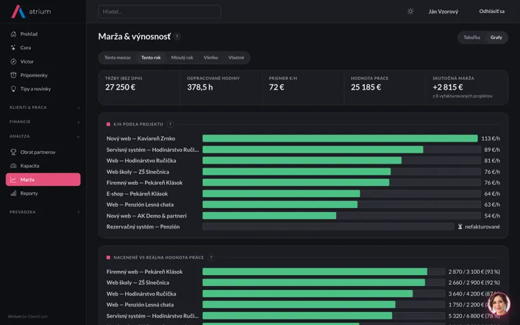Click '113 €/h' value

491,139
